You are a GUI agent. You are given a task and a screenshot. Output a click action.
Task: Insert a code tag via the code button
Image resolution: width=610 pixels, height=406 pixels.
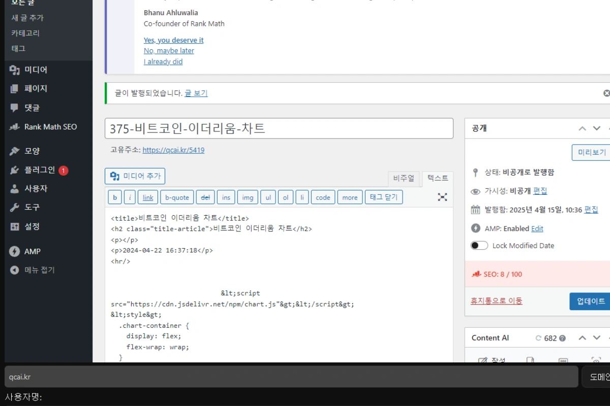[x=323, y=197]
